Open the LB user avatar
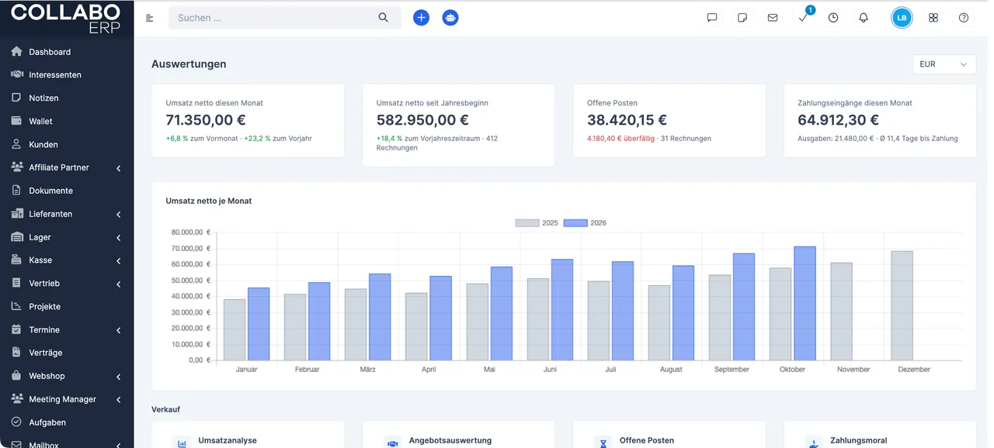Viewport: 994px width, 448px height. (x=902, y=18)
